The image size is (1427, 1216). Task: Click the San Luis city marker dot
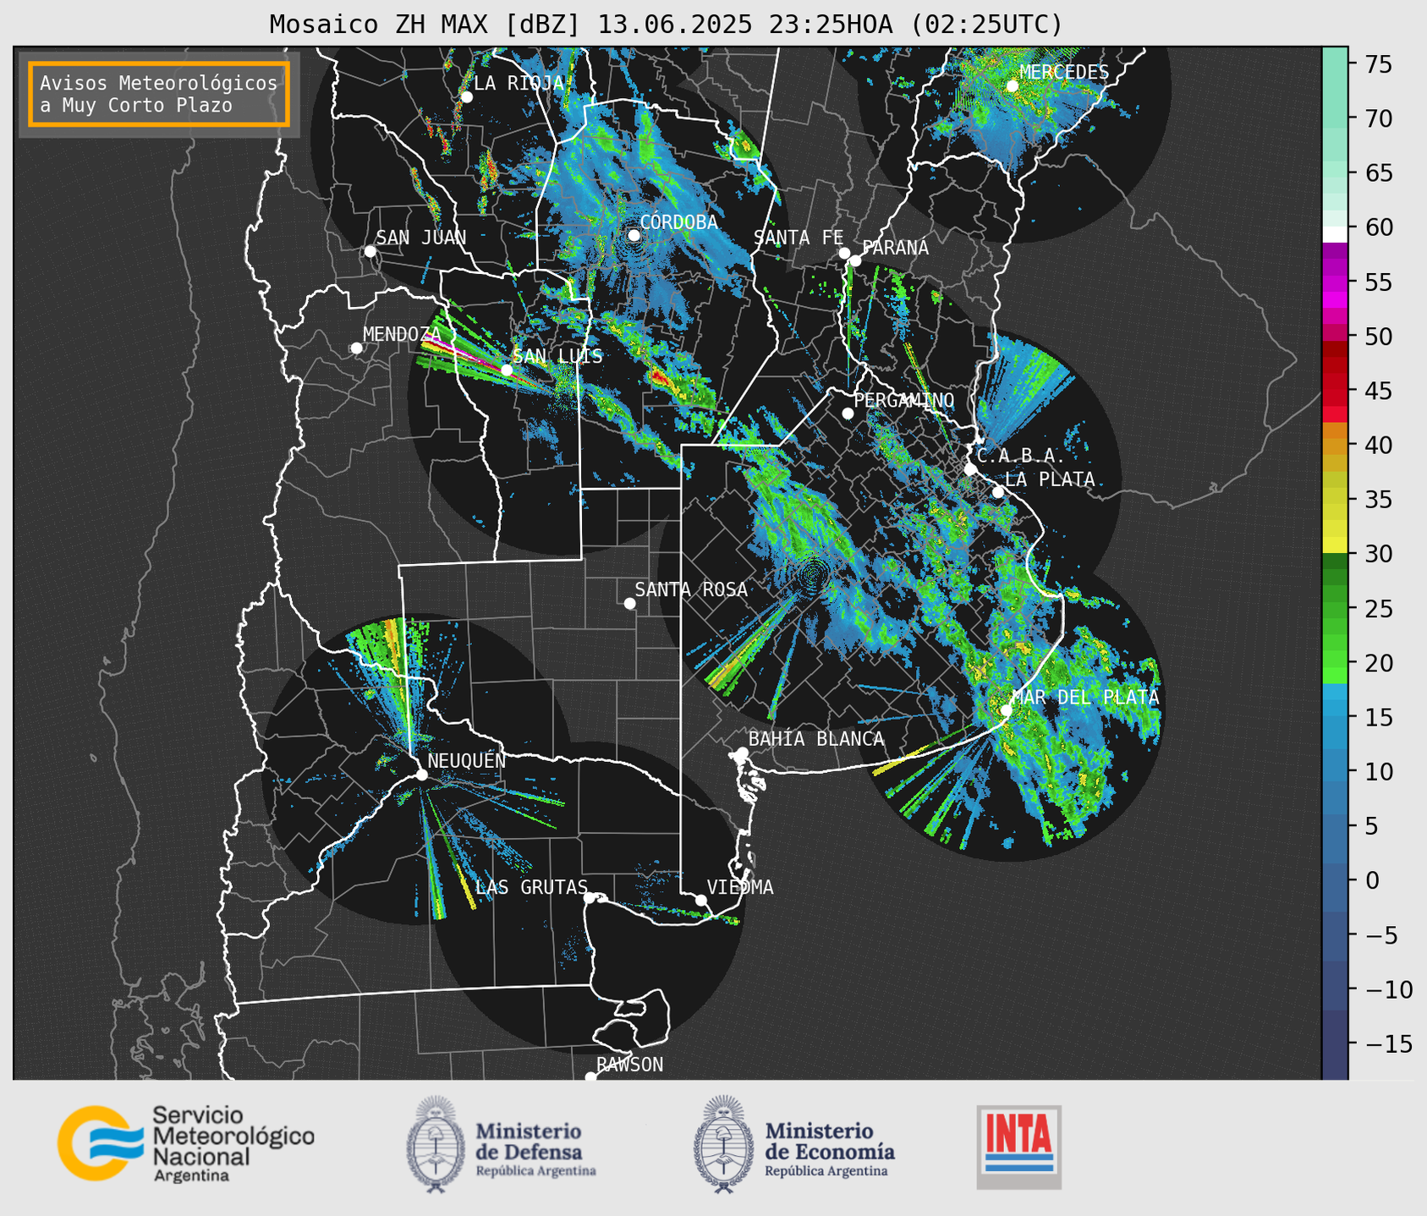tap(507, 370)
